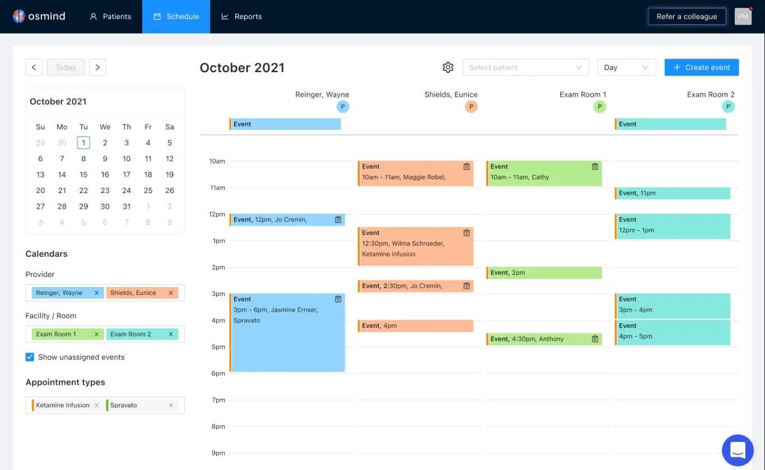
Task: Remove the Shields, Eunice provider filter
Action: coord(170,292)
